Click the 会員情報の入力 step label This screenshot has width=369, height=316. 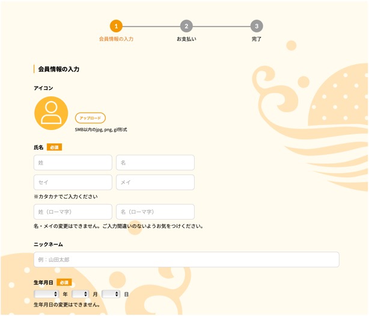[116, 39]
